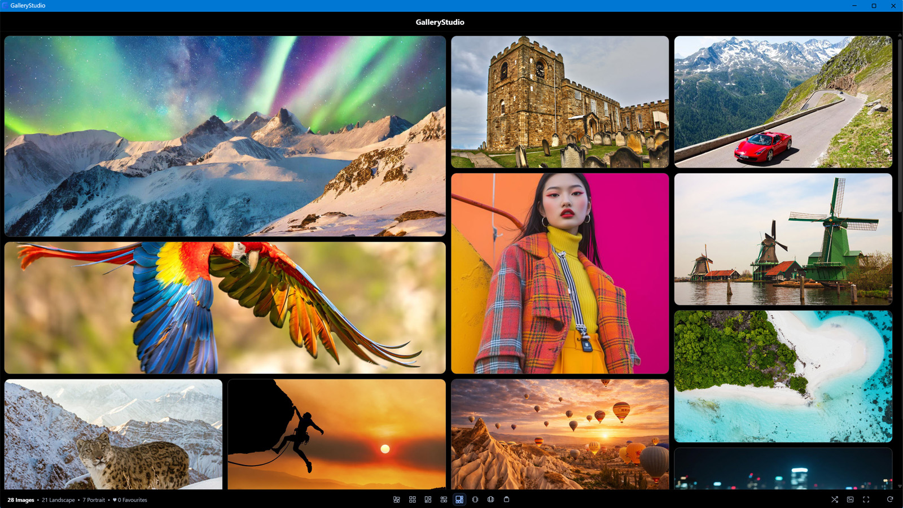Viewport: 903px width, 508px height.
Task: Select the rock climber sunset silhouette
Action: tap(337, 434)
